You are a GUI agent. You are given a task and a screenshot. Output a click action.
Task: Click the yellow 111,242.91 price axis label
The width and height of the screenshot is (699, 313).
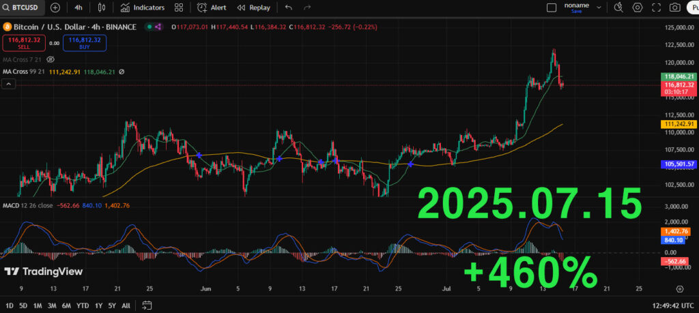(678, 124)
